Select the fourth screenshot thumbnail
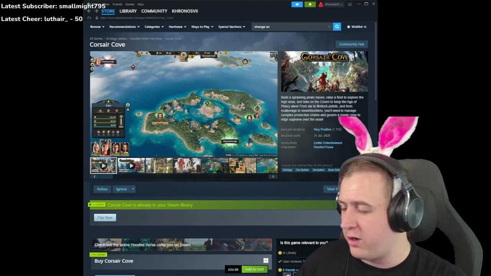Viewport: 491px width, 276px height. (187, 166)
